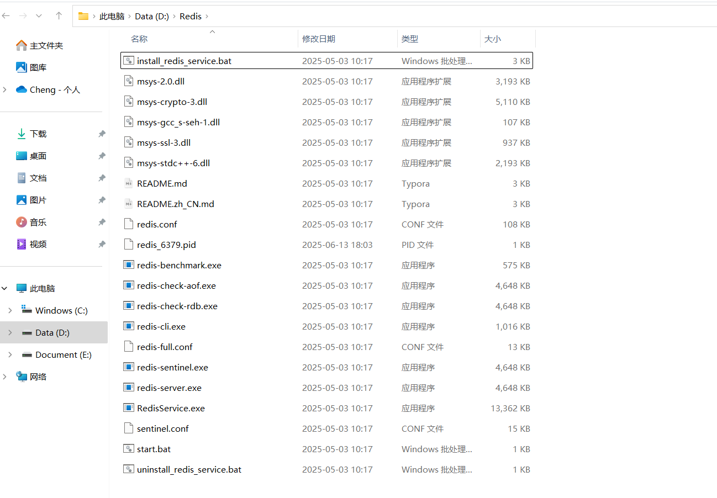The image size is (717, 498).
Task: Unpin 视频 using its pin icon
Action: 102,245
